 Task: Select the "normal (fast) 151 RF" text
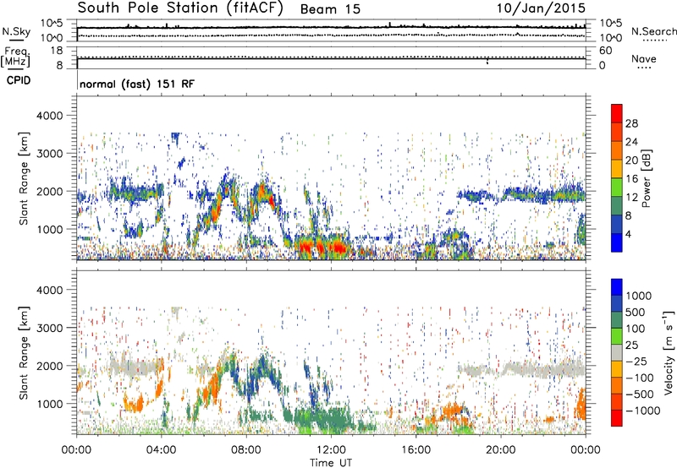tap(137, 84)
